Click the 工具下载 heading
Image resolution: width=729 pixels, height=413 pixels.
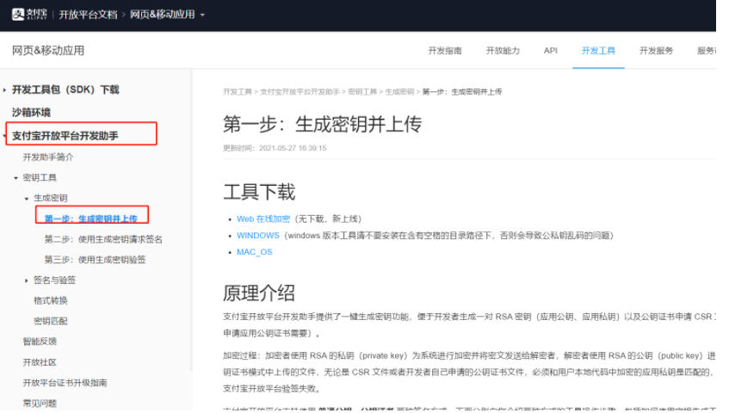(259, 192)
